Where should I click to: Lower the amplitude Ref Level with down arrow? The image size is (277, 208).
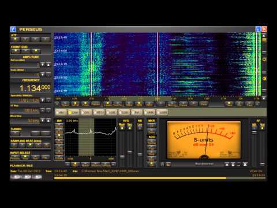[43, 65]
